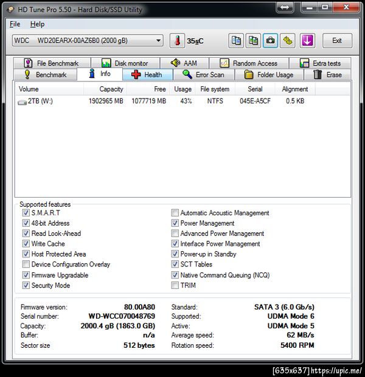Click the camera save screenshot icon
The width and height of the screenshot is (365, 377).
pyautogui.click(x=271, y=41)
